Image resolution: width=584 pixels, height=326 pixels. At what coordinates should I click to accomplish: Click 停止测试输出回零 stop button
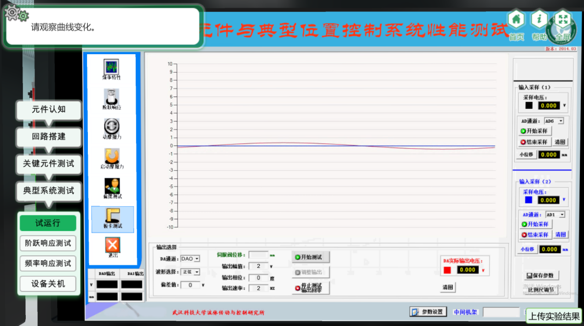pos(311,288)
